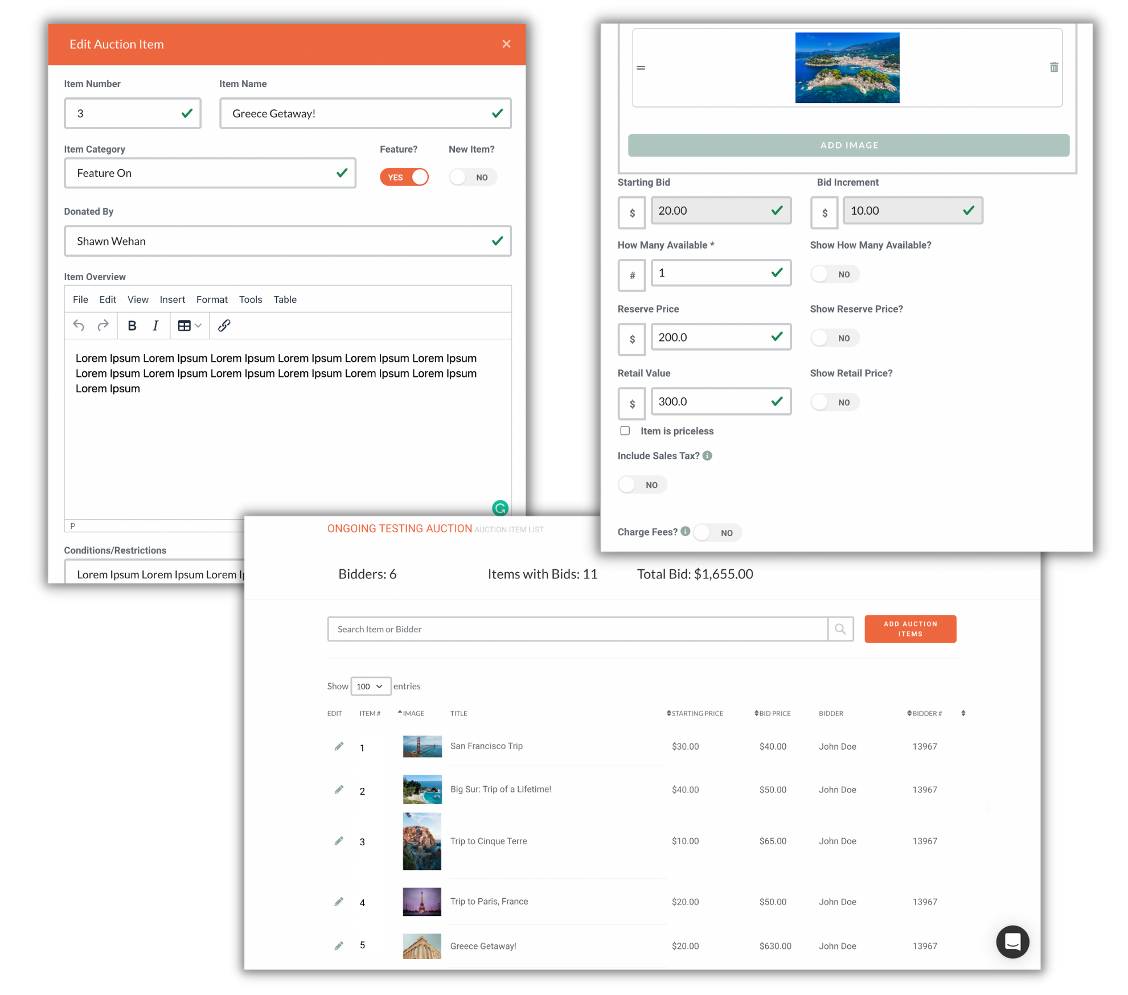
Task: Open the Tools menu in editor
Action: click(x=251, y=299)
